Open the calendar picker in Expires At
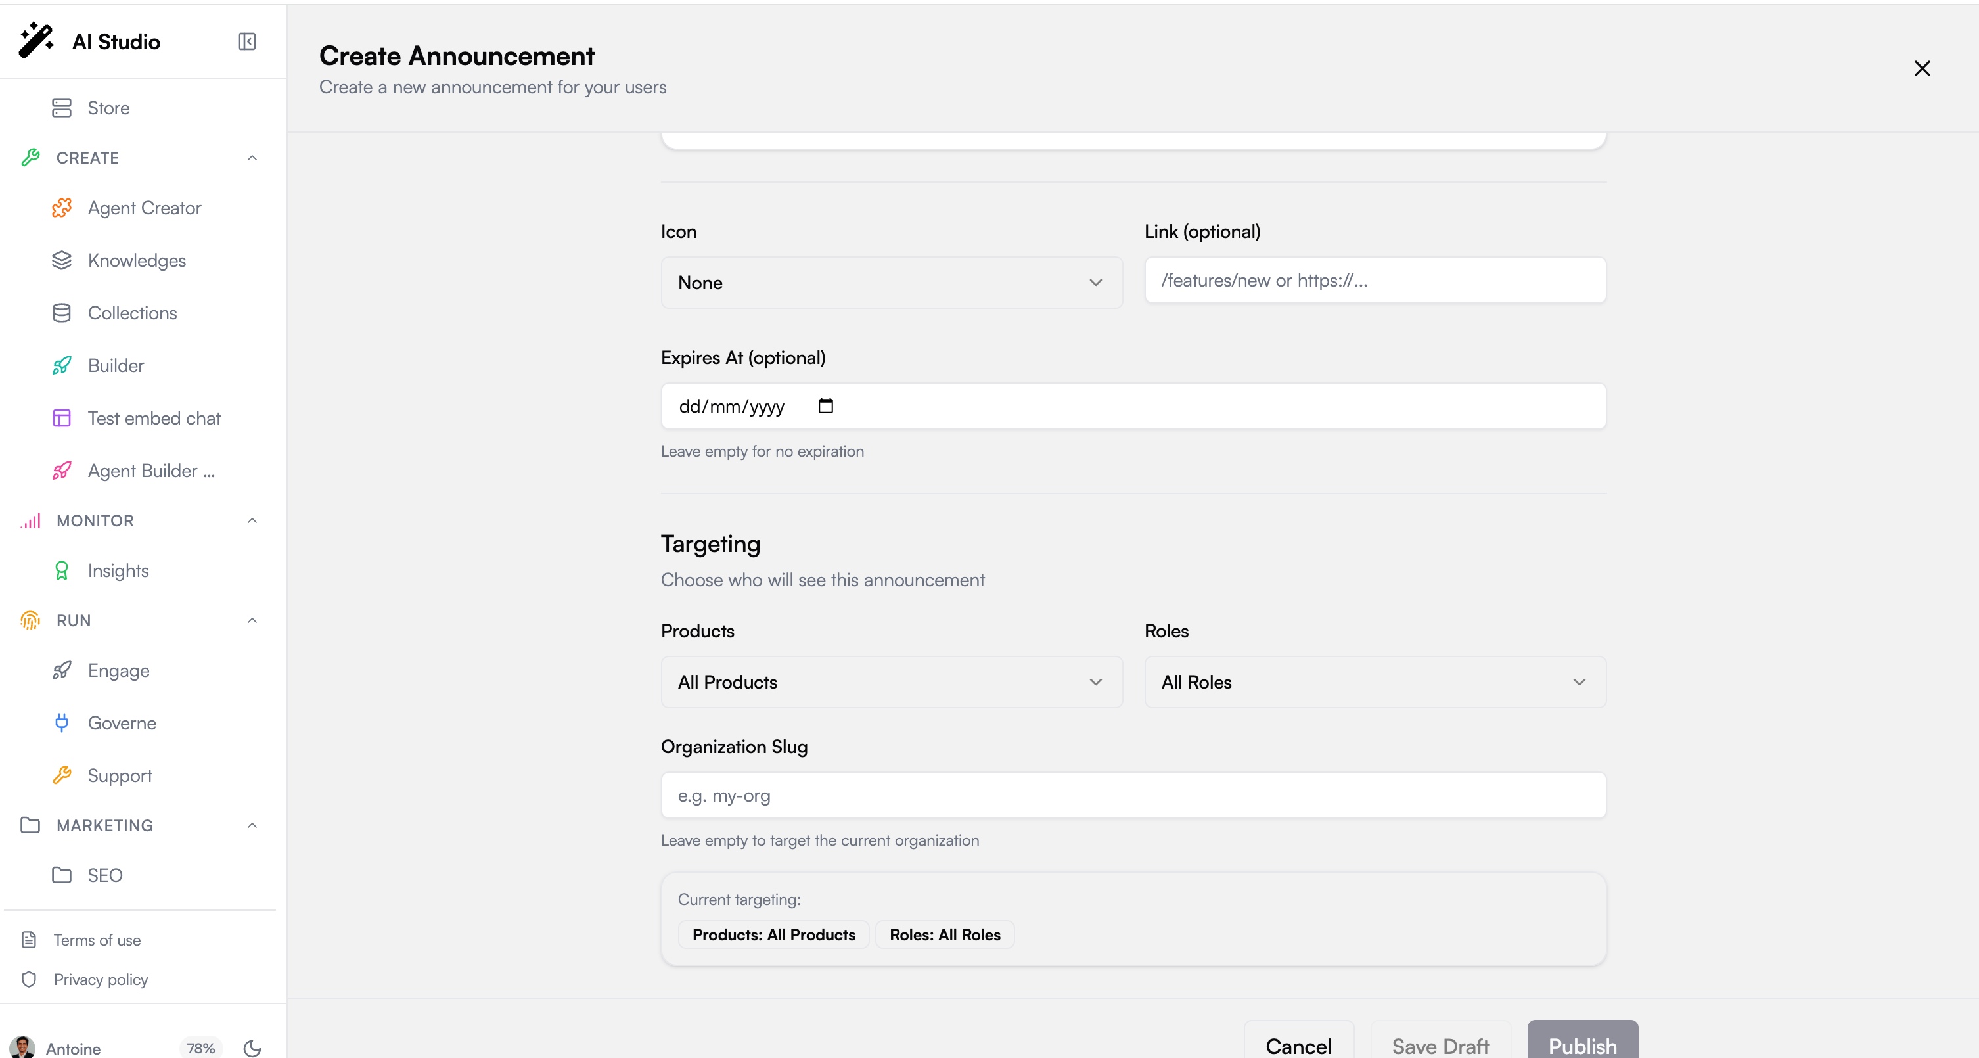The image size is (1979, 1058). tap(826, 405)
